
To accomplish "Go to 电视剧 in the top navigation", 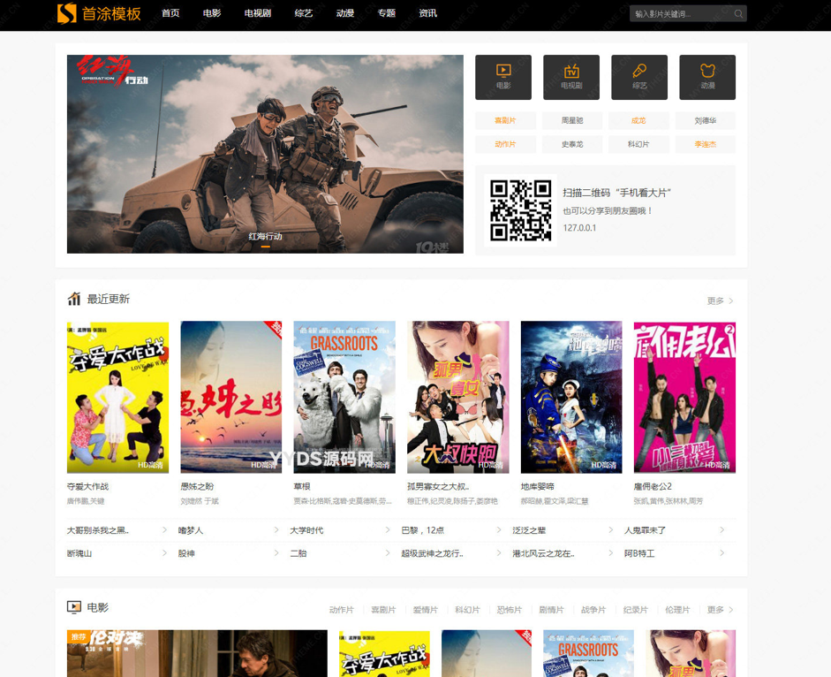I will click(258, 13).
